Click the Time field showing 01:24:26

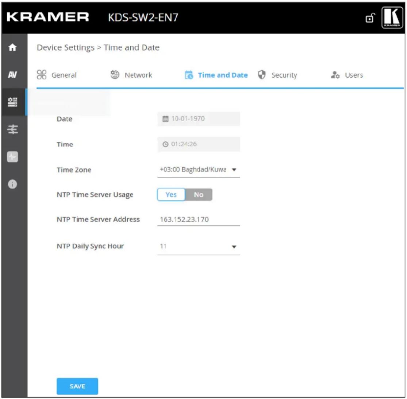[199, 144]
